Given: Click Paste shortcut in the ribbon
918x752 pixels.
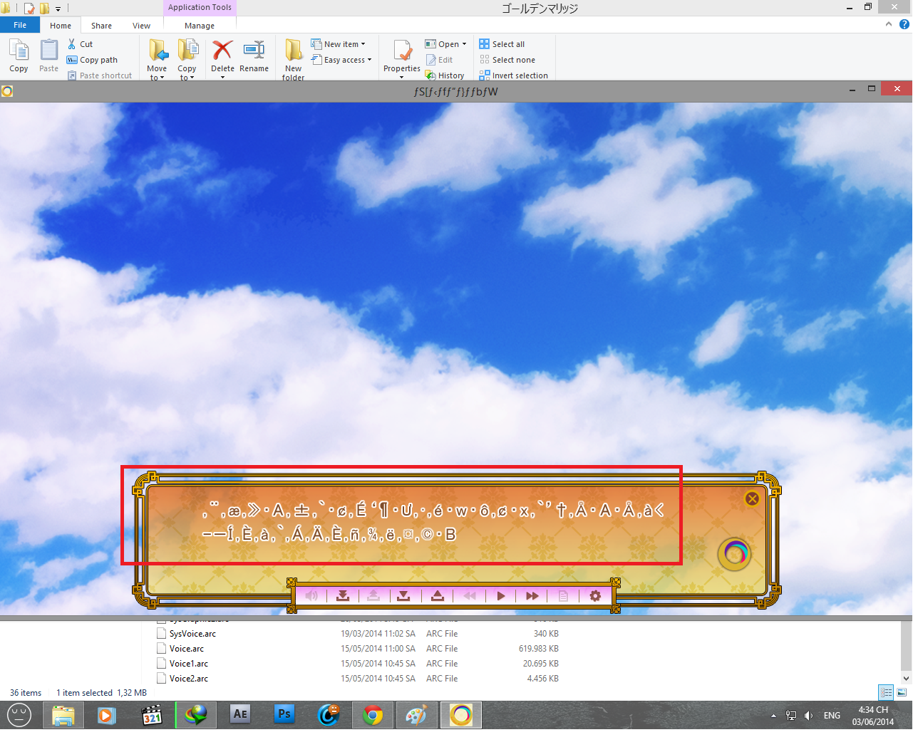Looking at the screenshot, I should [100, 75].
